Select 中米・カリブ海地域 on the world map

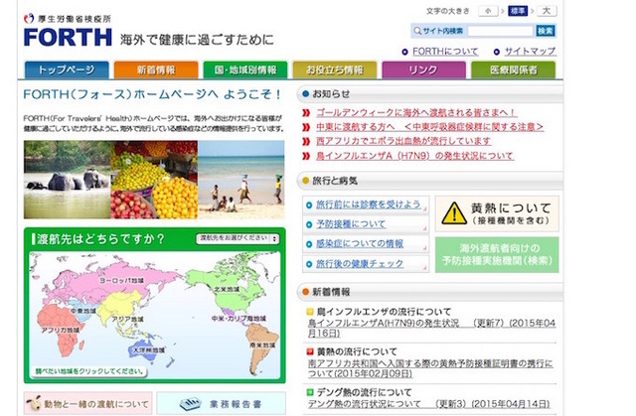[238, 319]
